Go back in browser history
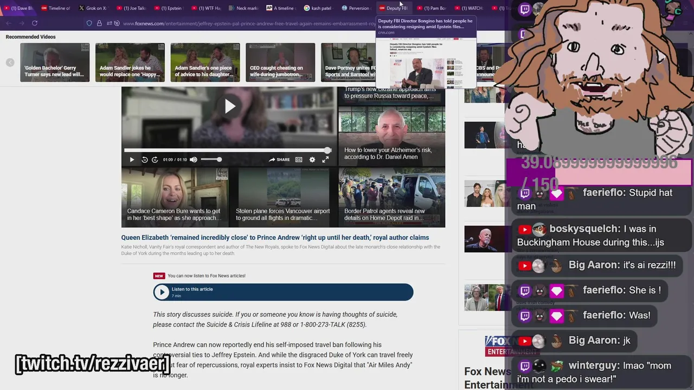This screenshot has height=390, width=694. point(9,23)
